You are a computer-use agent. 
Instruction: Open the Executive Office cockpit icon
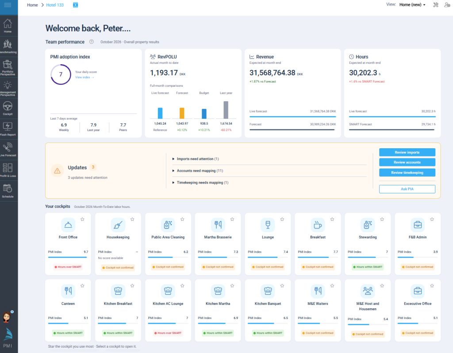click(x=418, y=291)
